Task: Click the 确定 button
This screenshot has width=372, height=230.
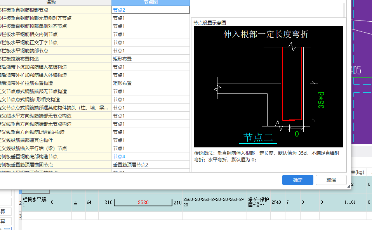Action: pyautogui.click(x=297, y=180)
